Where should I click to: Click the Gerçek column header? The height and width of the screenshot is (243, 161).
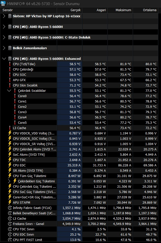[x=69, y=10]
